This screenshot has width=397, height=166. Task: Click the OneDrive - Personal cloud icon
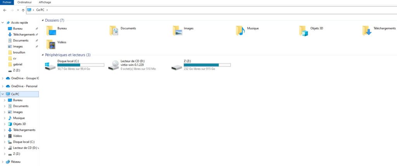(8, 86)
